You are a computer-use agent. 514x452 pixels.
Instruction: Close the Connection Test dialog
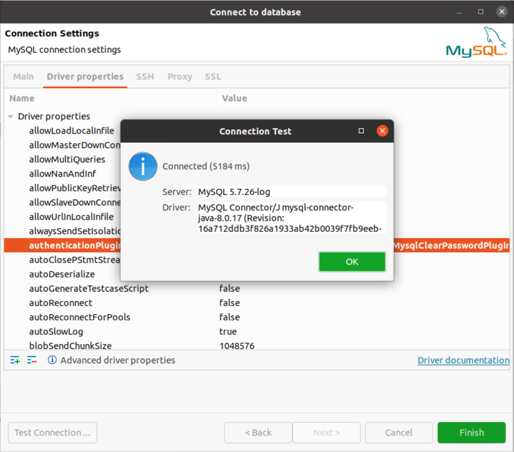point(382,131)
